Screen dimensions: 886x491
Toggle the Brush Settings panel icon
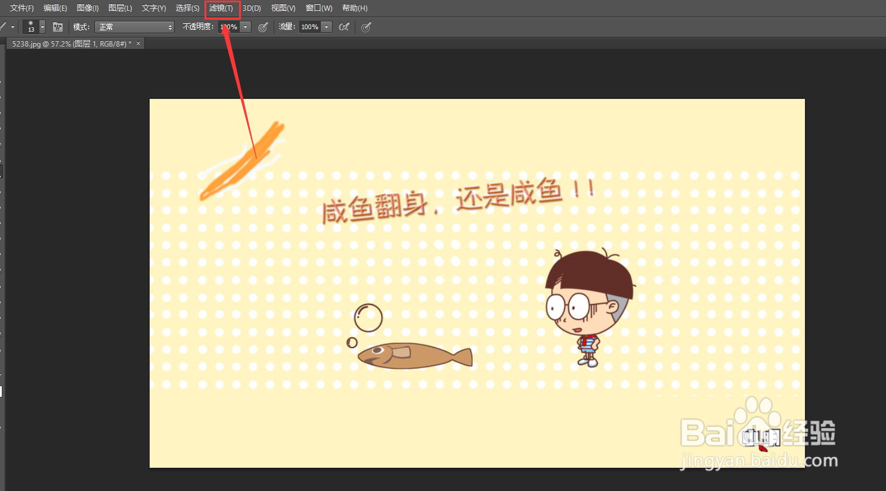(57, 26)
